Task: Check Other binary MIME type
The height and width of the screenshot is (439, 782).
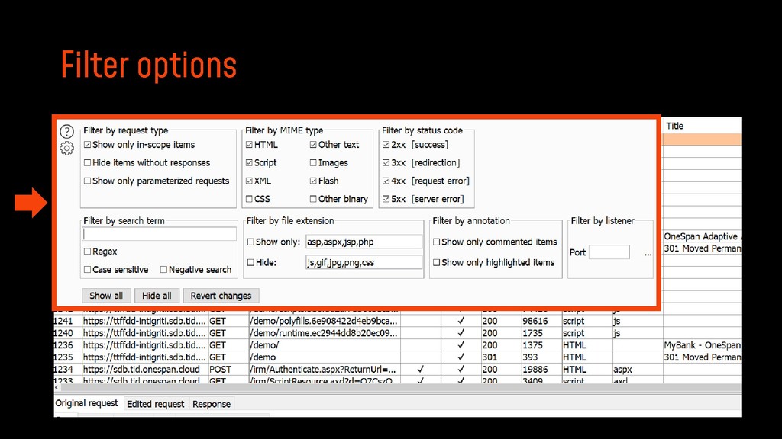Action: point(313,199)
